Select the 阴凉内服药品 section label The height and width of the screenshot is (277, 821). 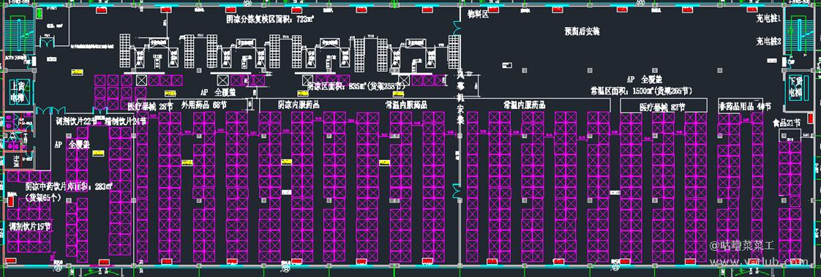(x=299, y=105)
